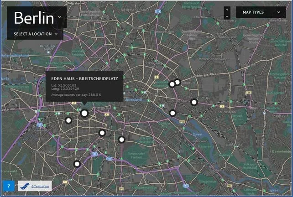
Task: Select the marker below the Friedenau label
Action: (77, 164)
